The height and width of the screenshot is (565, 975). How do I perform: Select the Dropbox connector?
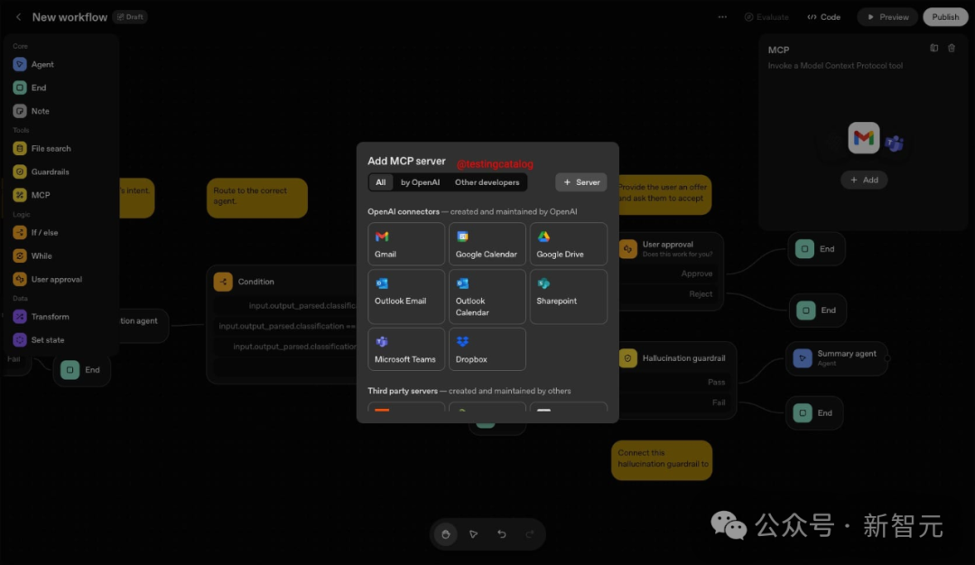[x=487, y=348]
